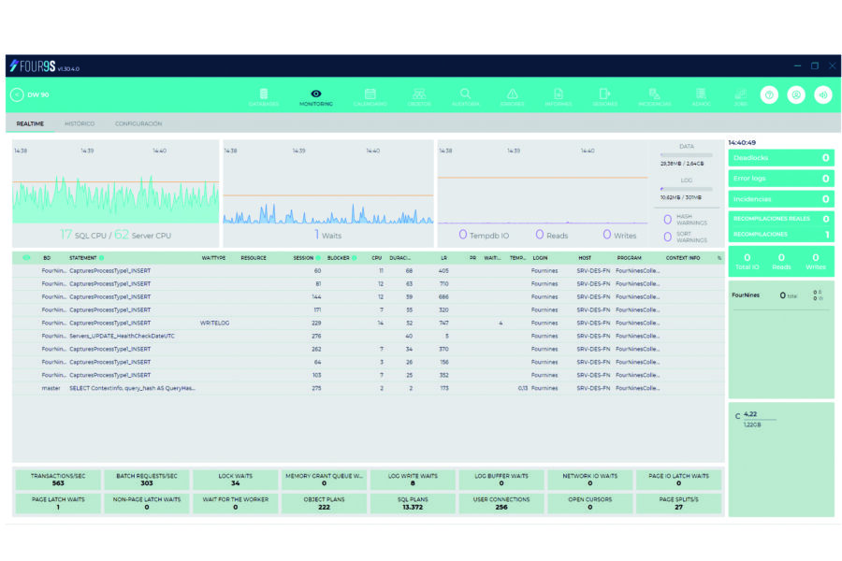
Task: Click the Sesiones icon
Action: click(605, 96)
